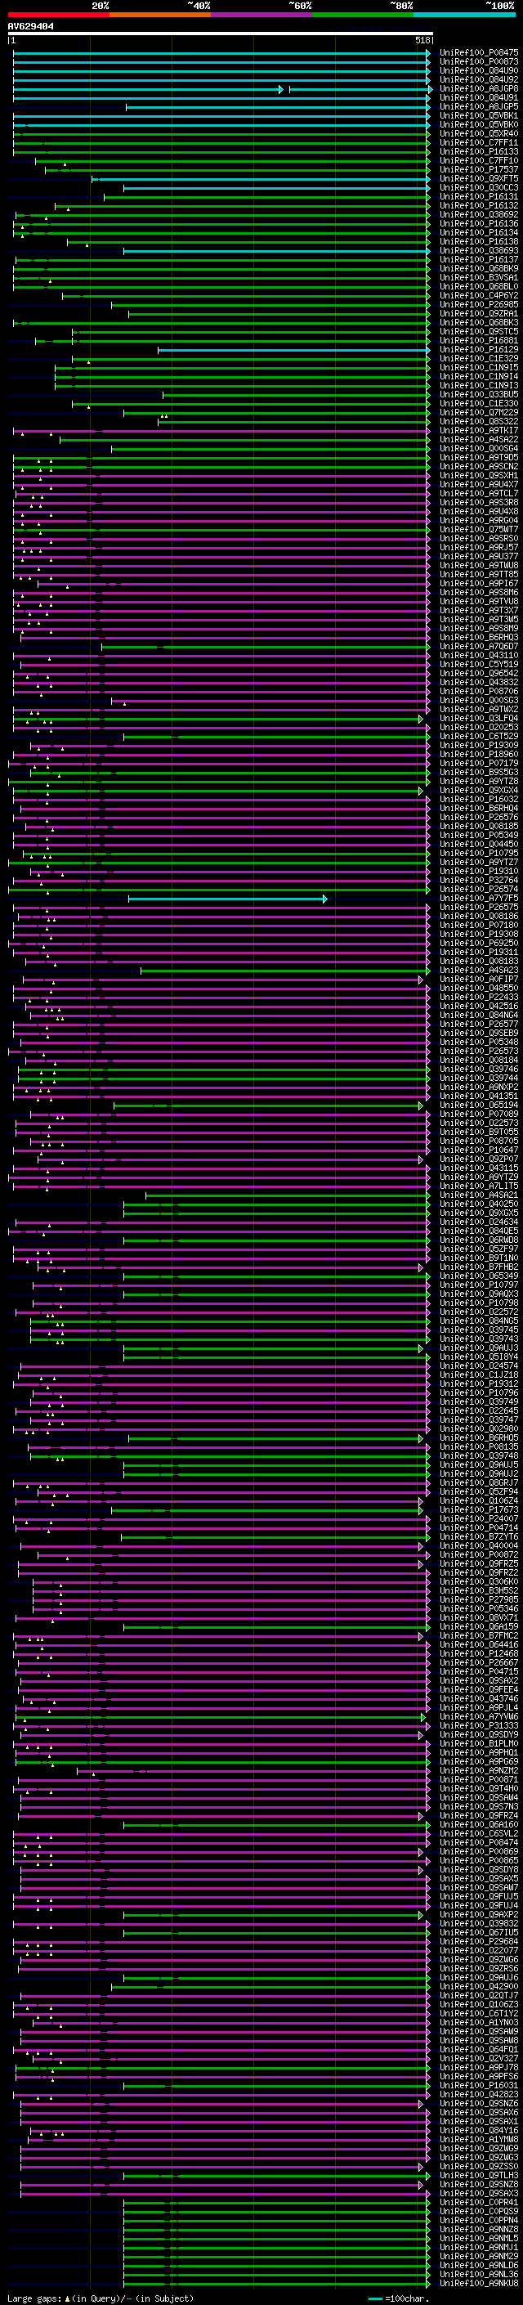The height and width of the screenshot is (2305, 523).
Task: Select the UniRef100_A8JGP5 label
Action: 478,106
